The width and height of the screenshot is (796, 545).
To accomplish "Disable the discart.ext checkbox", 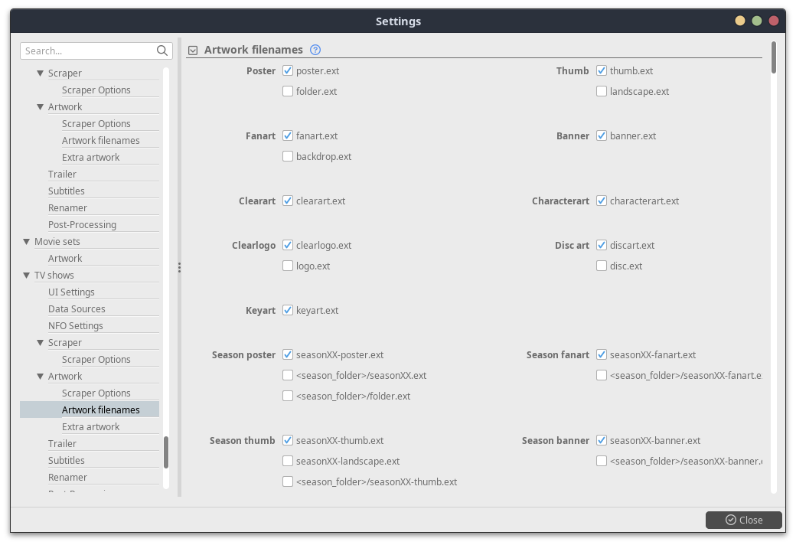I will (602, 245).
